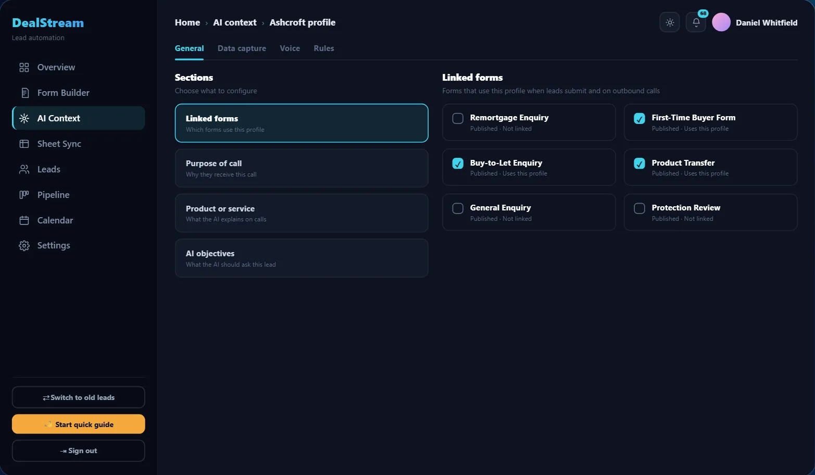Screen dimensions: 815x475
Task: Check the Remortgage Enquiry checkbox
Action: [x=458, y=118]
